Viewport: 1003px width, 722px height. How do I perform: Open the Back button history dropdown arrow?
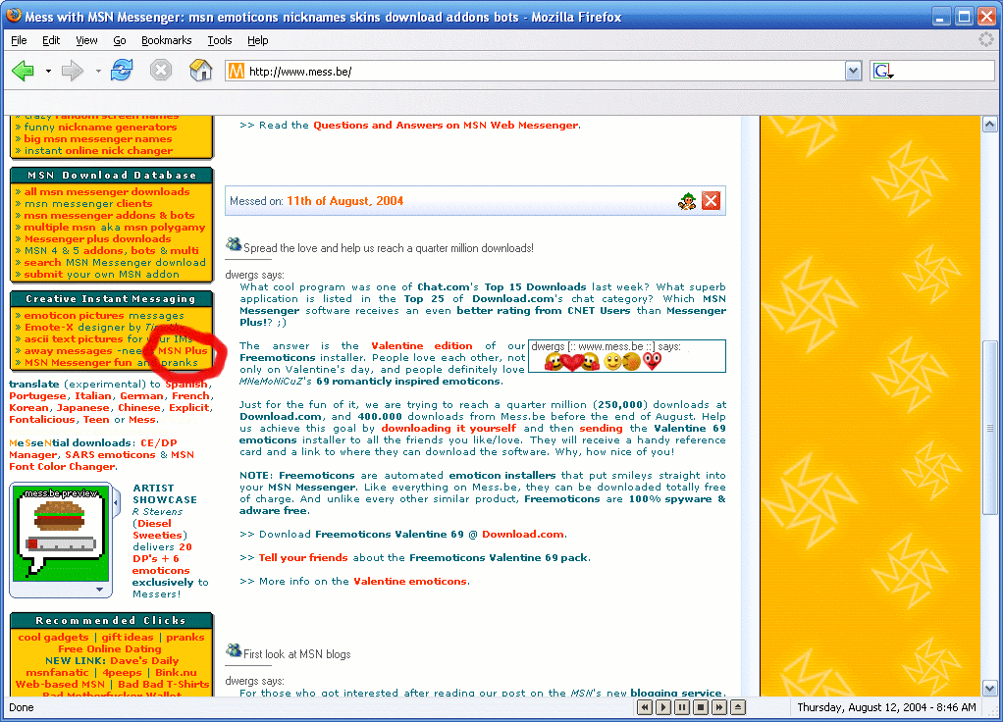48,71
